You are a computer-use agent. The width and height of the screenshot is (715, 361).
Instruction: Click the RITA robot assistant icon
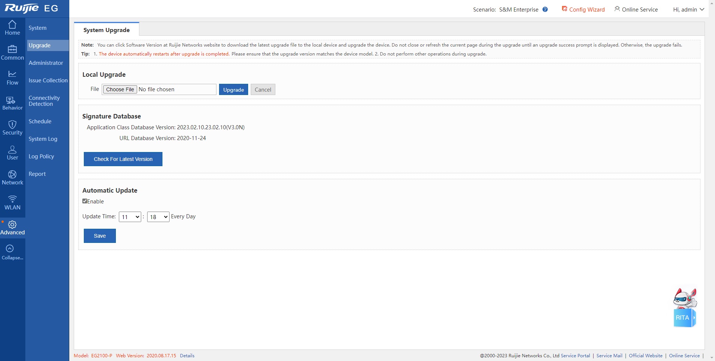(x=684, y=308)
